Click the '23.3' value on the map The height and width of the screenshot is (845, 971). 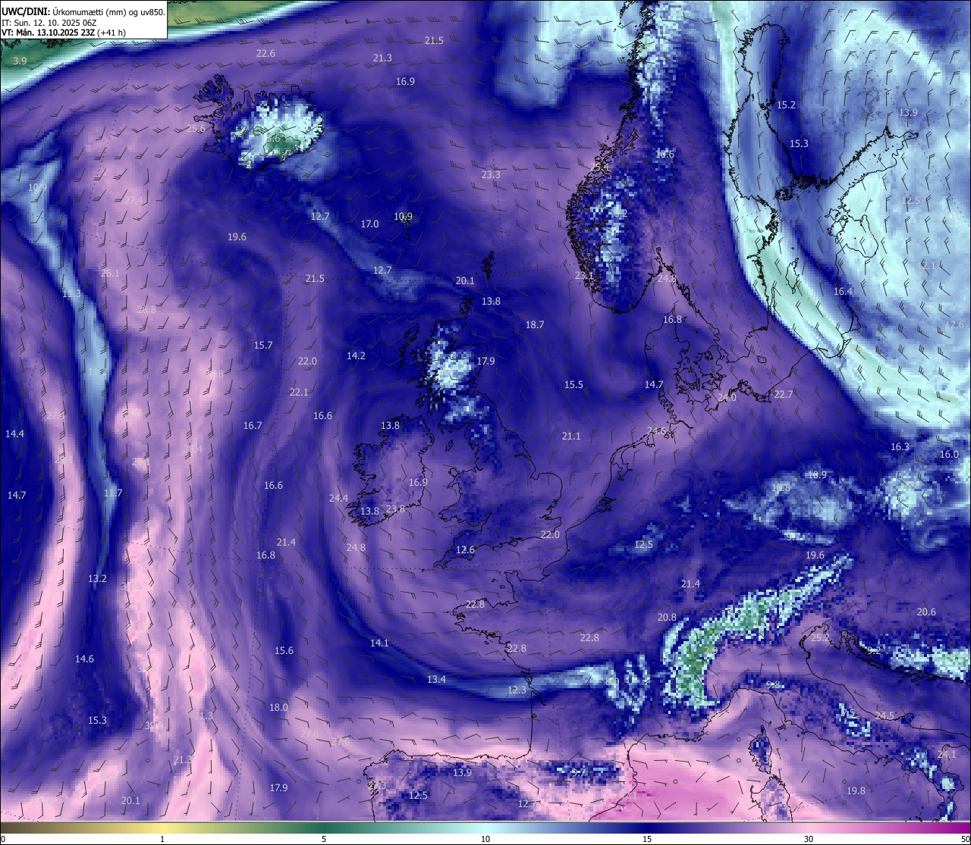(x=491, y=174)
